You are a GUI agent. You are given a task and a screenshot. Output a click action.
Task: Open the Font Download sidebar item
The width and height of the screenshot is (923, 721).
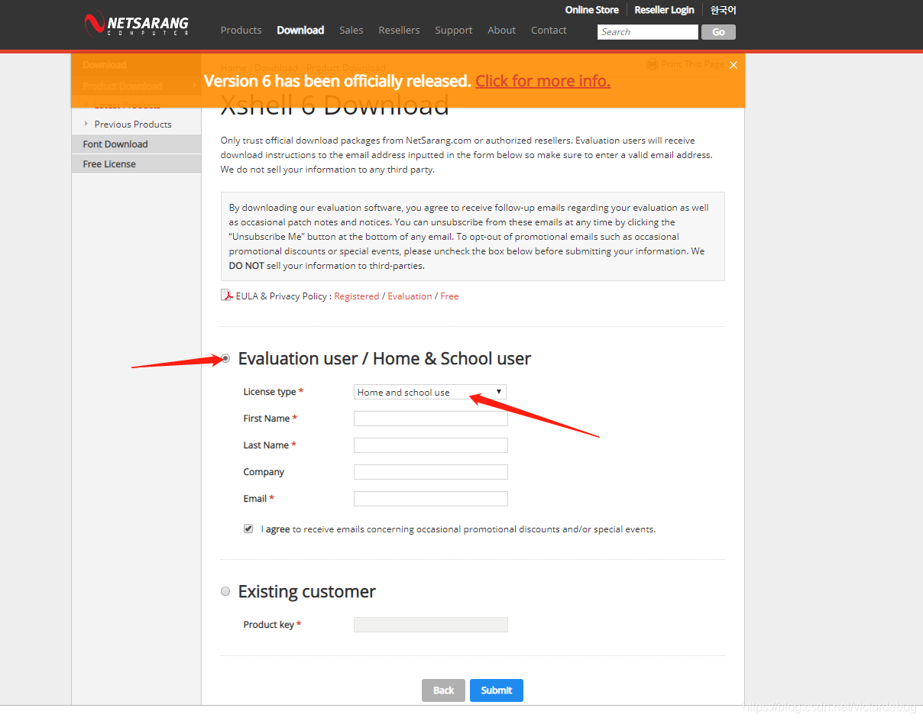click(x=136, y=144)
